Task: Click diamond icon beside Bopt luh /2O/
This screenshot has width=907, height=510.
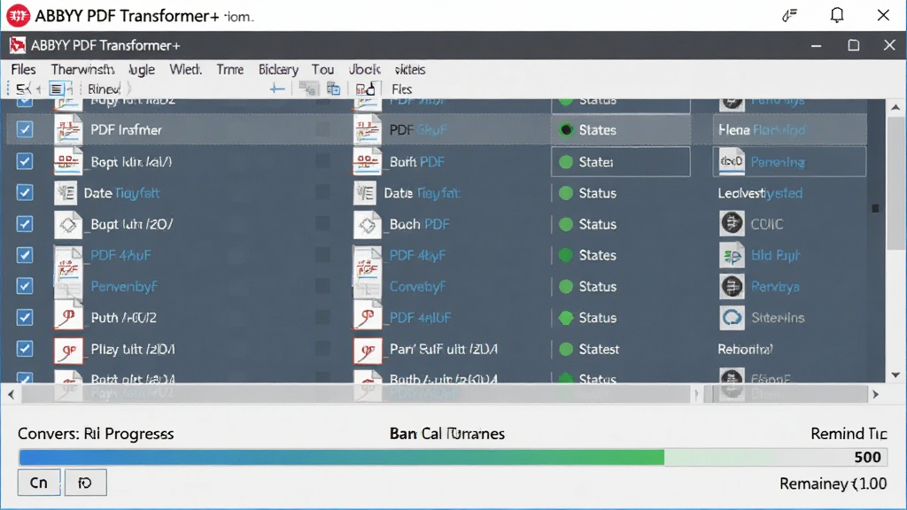Action: [x=68, y=224]
